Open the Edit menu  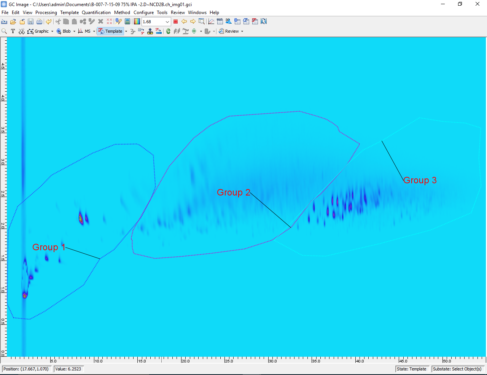[x=16, y=12]
